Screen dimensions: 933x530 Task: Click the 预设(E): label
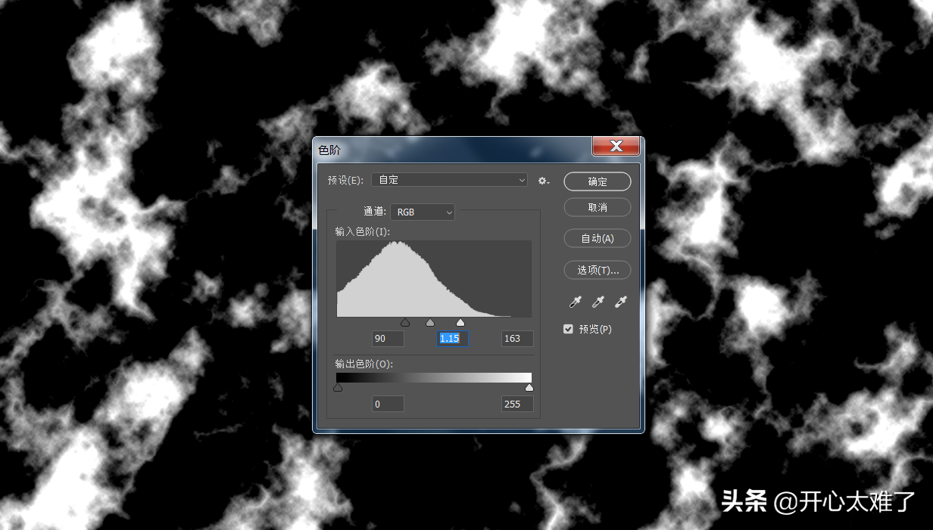pyautogui.click(x=345, y=181)
